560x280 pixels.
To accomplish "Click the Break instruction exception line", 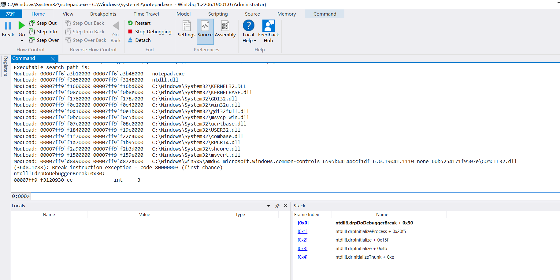I will click(x=118, y=168).
